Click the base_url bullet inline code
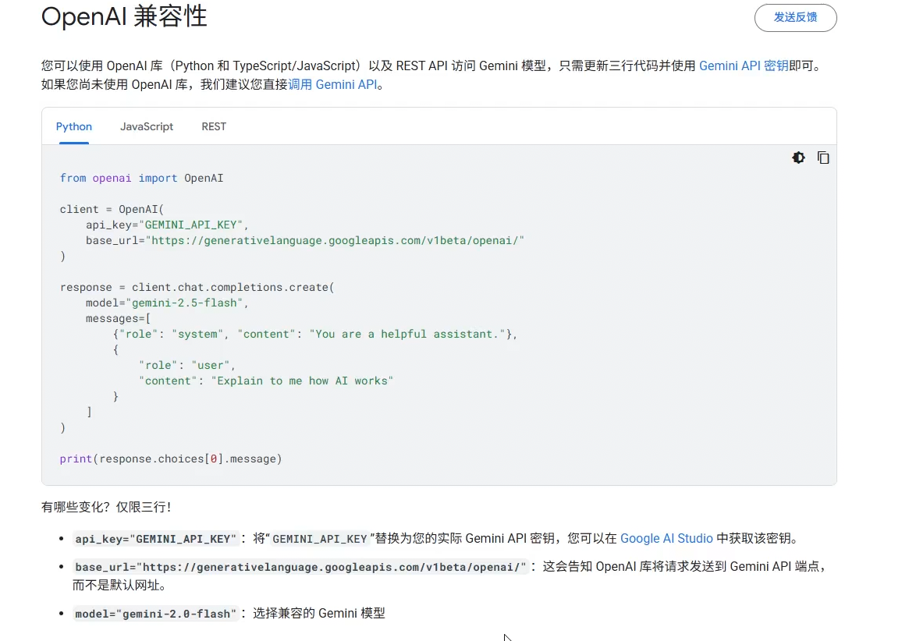This screenshot has width=909, height=641. pyautogui.click(x=300, y=567)
